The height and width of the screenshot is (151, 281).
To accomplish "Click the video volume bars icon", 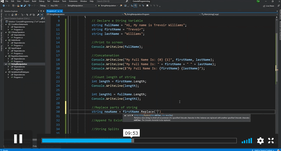I will [x=247, y=141].
